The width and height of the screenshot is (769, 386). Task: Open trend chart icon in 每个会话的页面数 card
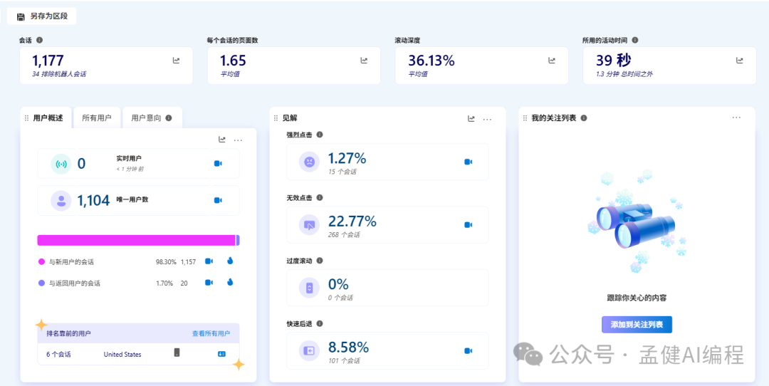click(364, 61)
